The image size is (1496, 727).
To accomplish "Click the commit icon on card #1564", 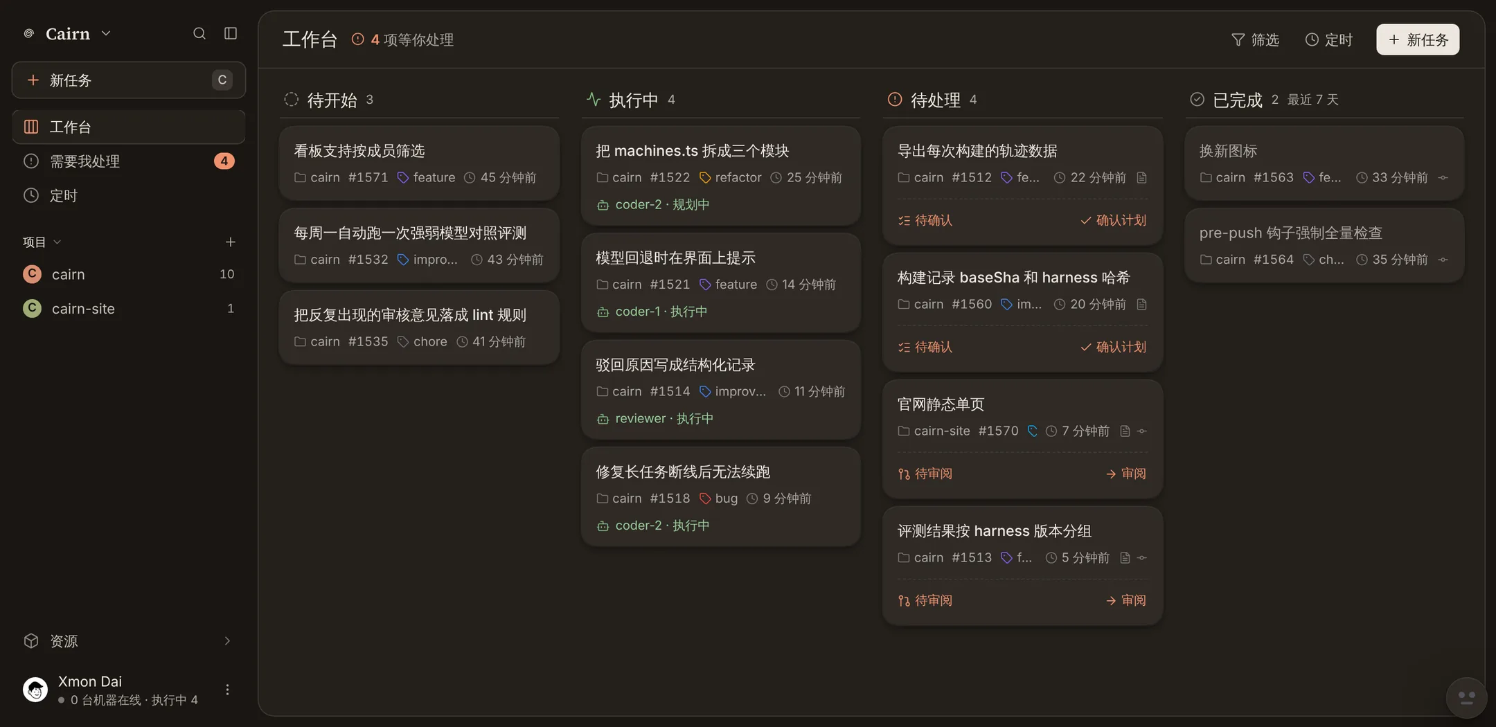I will 1443,260.
